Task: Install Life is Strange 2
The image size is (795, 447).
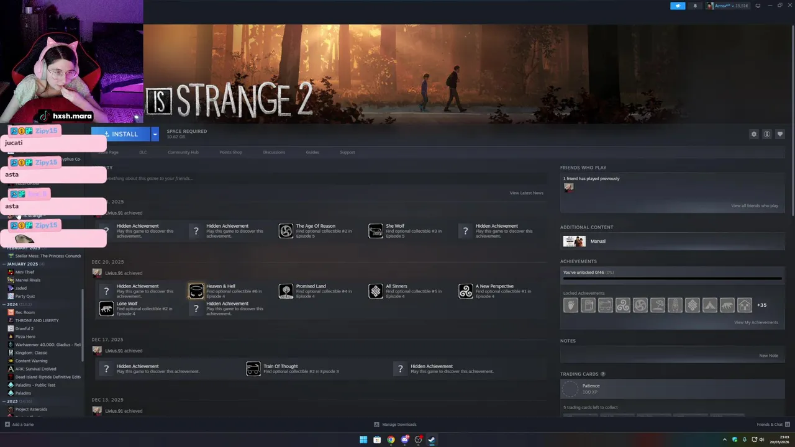Action: [x=120, y=134]
